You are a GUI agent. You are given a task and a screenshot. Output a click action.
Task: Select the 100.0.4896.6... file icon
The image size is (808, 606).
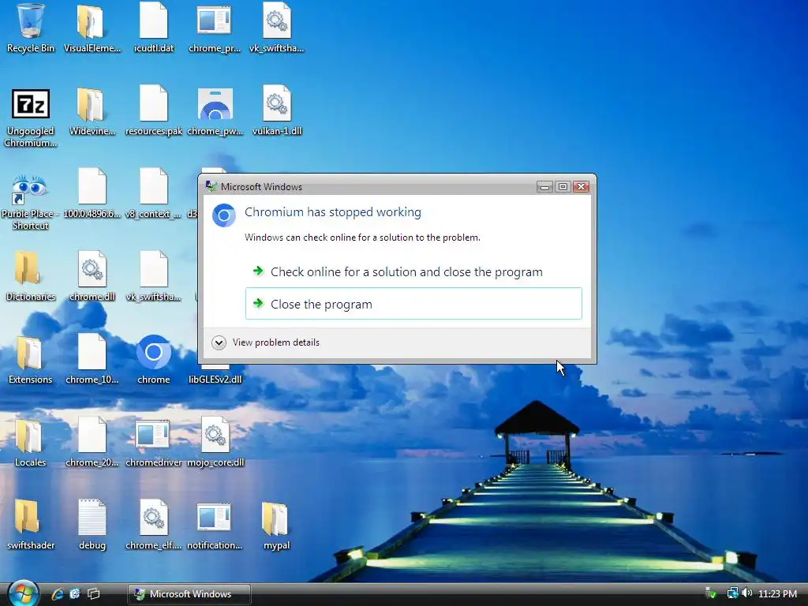[x=92, y=194]
